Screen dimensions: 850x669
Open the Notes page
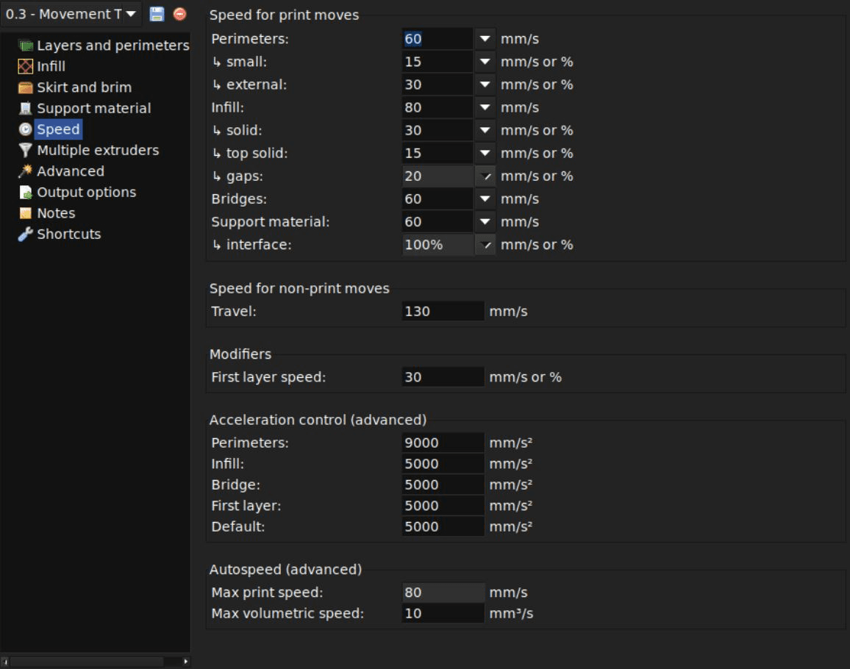pos(56,213)
